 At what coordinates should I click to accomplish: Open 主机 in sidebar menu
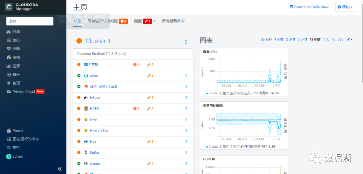click(x=13, y=40)
